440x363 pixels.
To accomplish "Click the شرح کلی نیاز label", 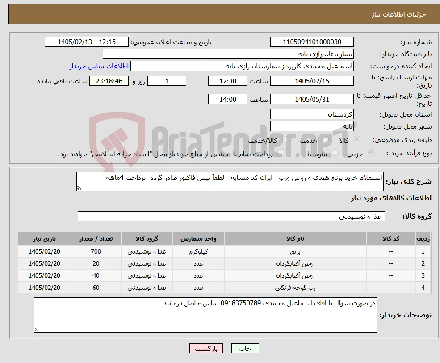I will [x=409, y=181].
